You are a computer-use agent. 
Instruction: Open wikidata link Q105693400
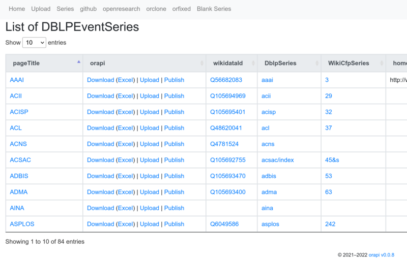coord(228,192)
